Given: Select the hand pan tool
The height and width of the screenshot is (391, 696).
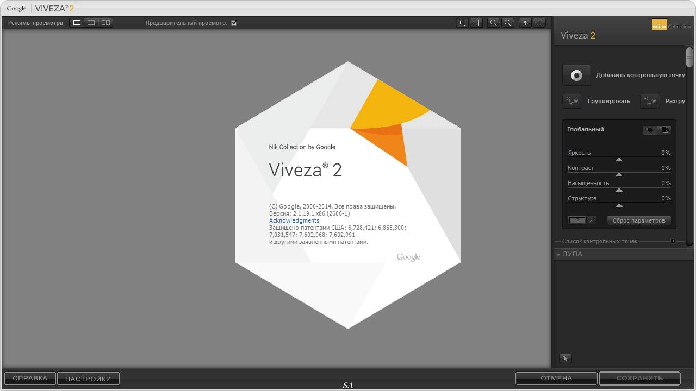Looking at the screenshot, I should click(476, 23).
